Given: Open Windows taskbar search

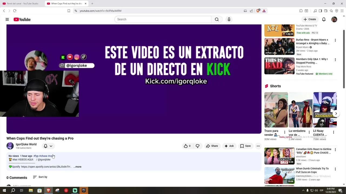Looking at the screenshot, I should coord(13,190).
